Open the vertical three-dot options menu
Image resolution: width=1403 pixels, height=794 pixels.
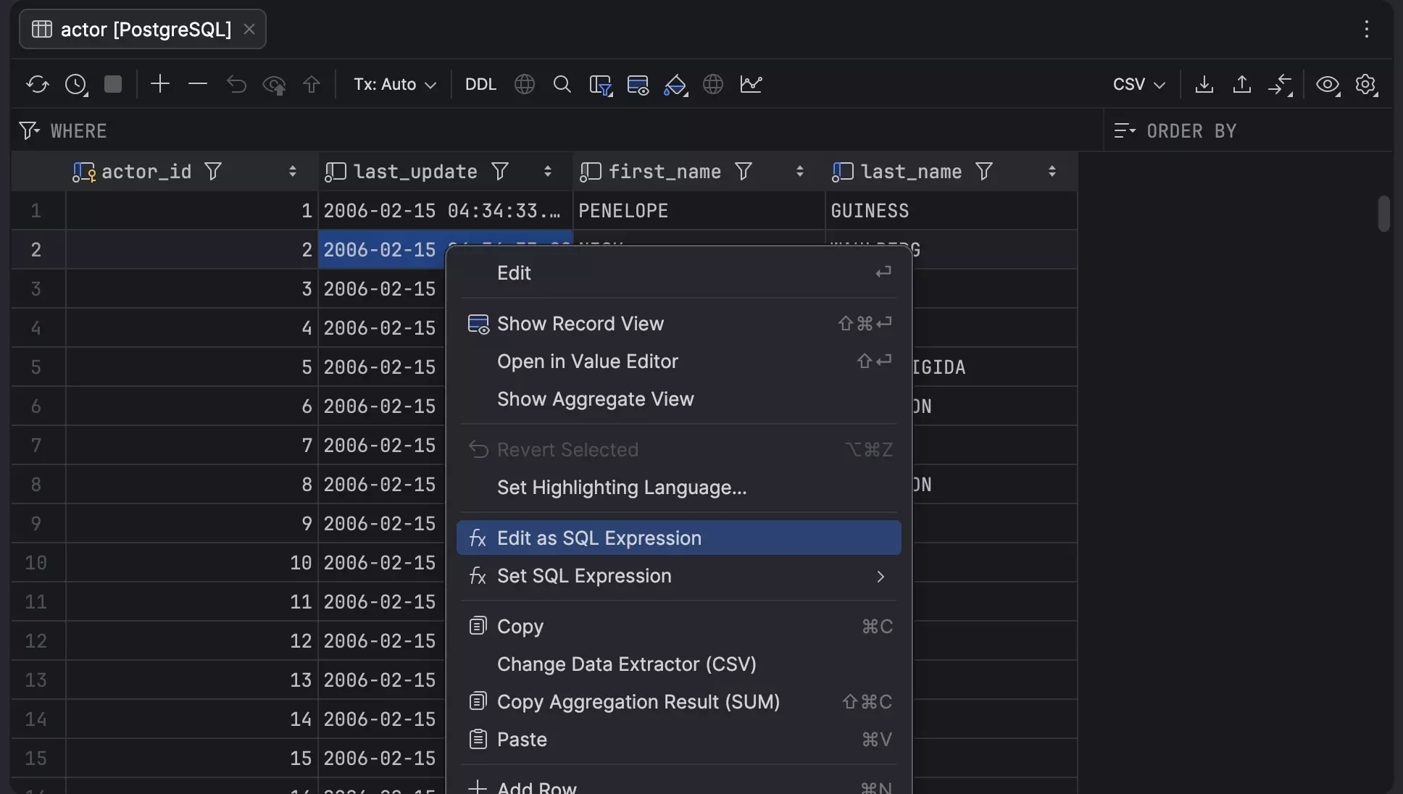(1367, 29)
